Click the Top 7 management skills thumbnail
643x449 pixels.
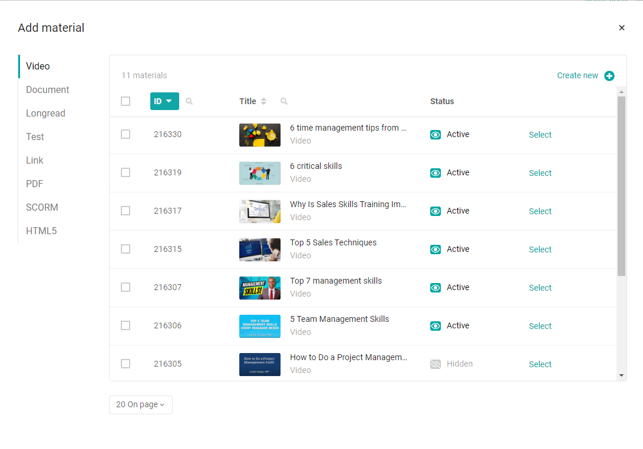[260, 288]
